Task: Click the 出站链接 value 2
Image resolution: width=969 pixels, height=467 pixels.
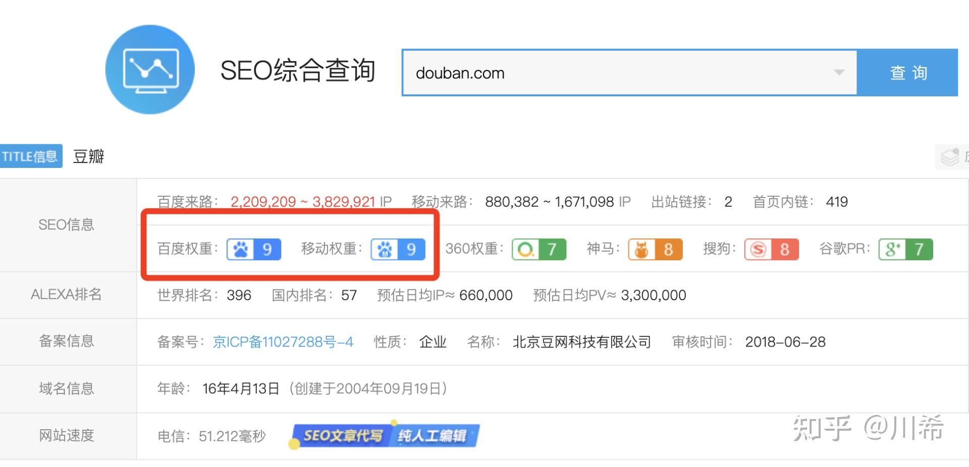Action: tap(728, 202)
